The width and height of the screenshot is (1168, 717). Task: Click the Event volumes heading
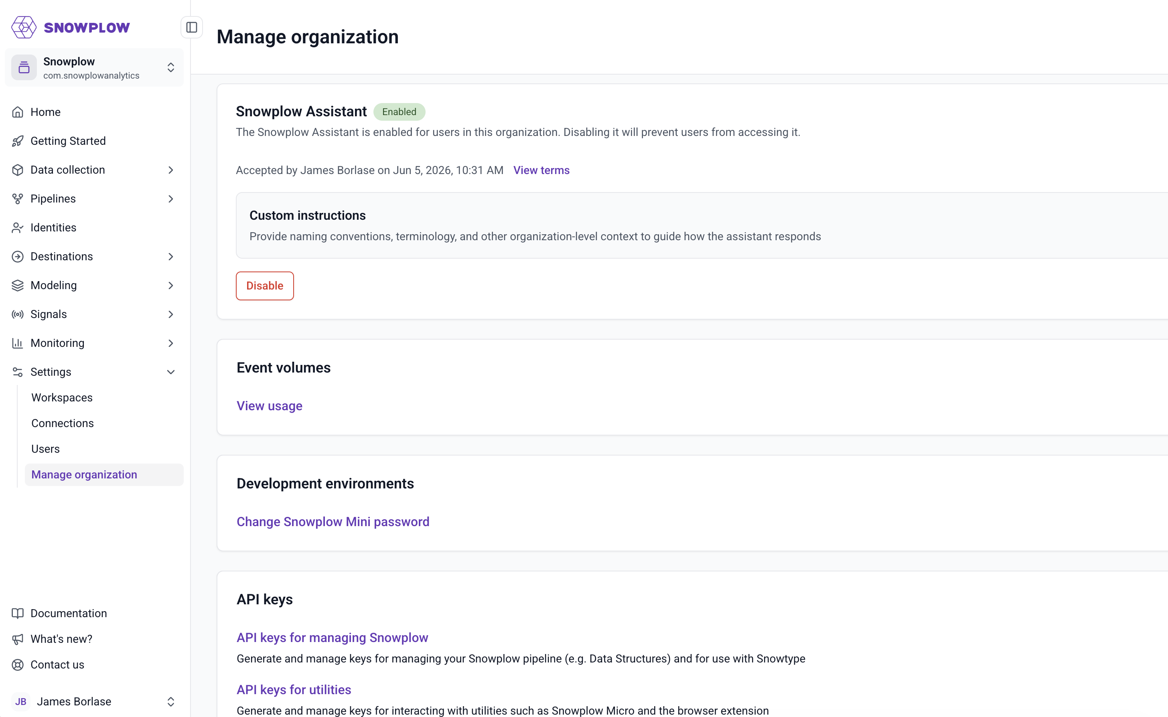(x=284, y=368)
